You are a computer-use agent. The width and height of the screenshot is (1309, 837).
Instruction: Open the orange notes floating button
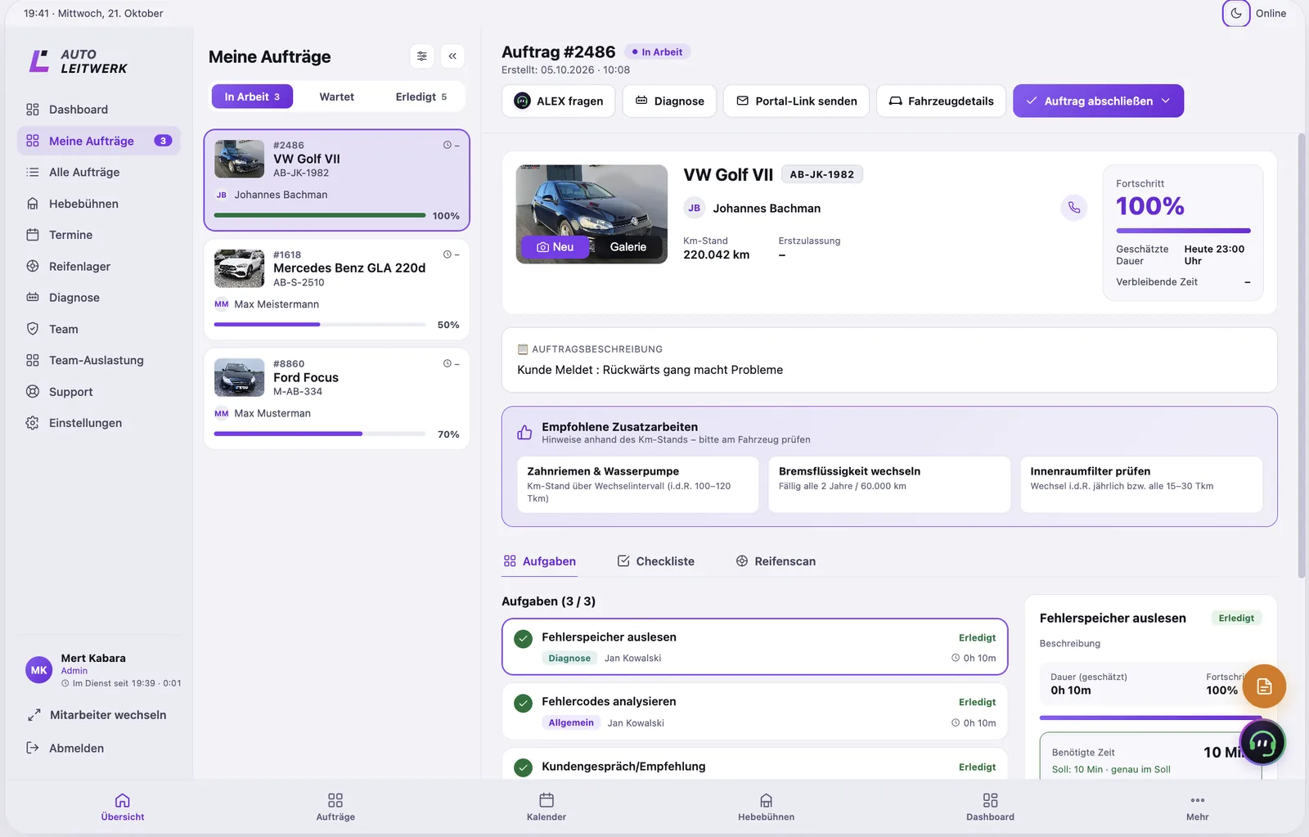(1264, 686)
